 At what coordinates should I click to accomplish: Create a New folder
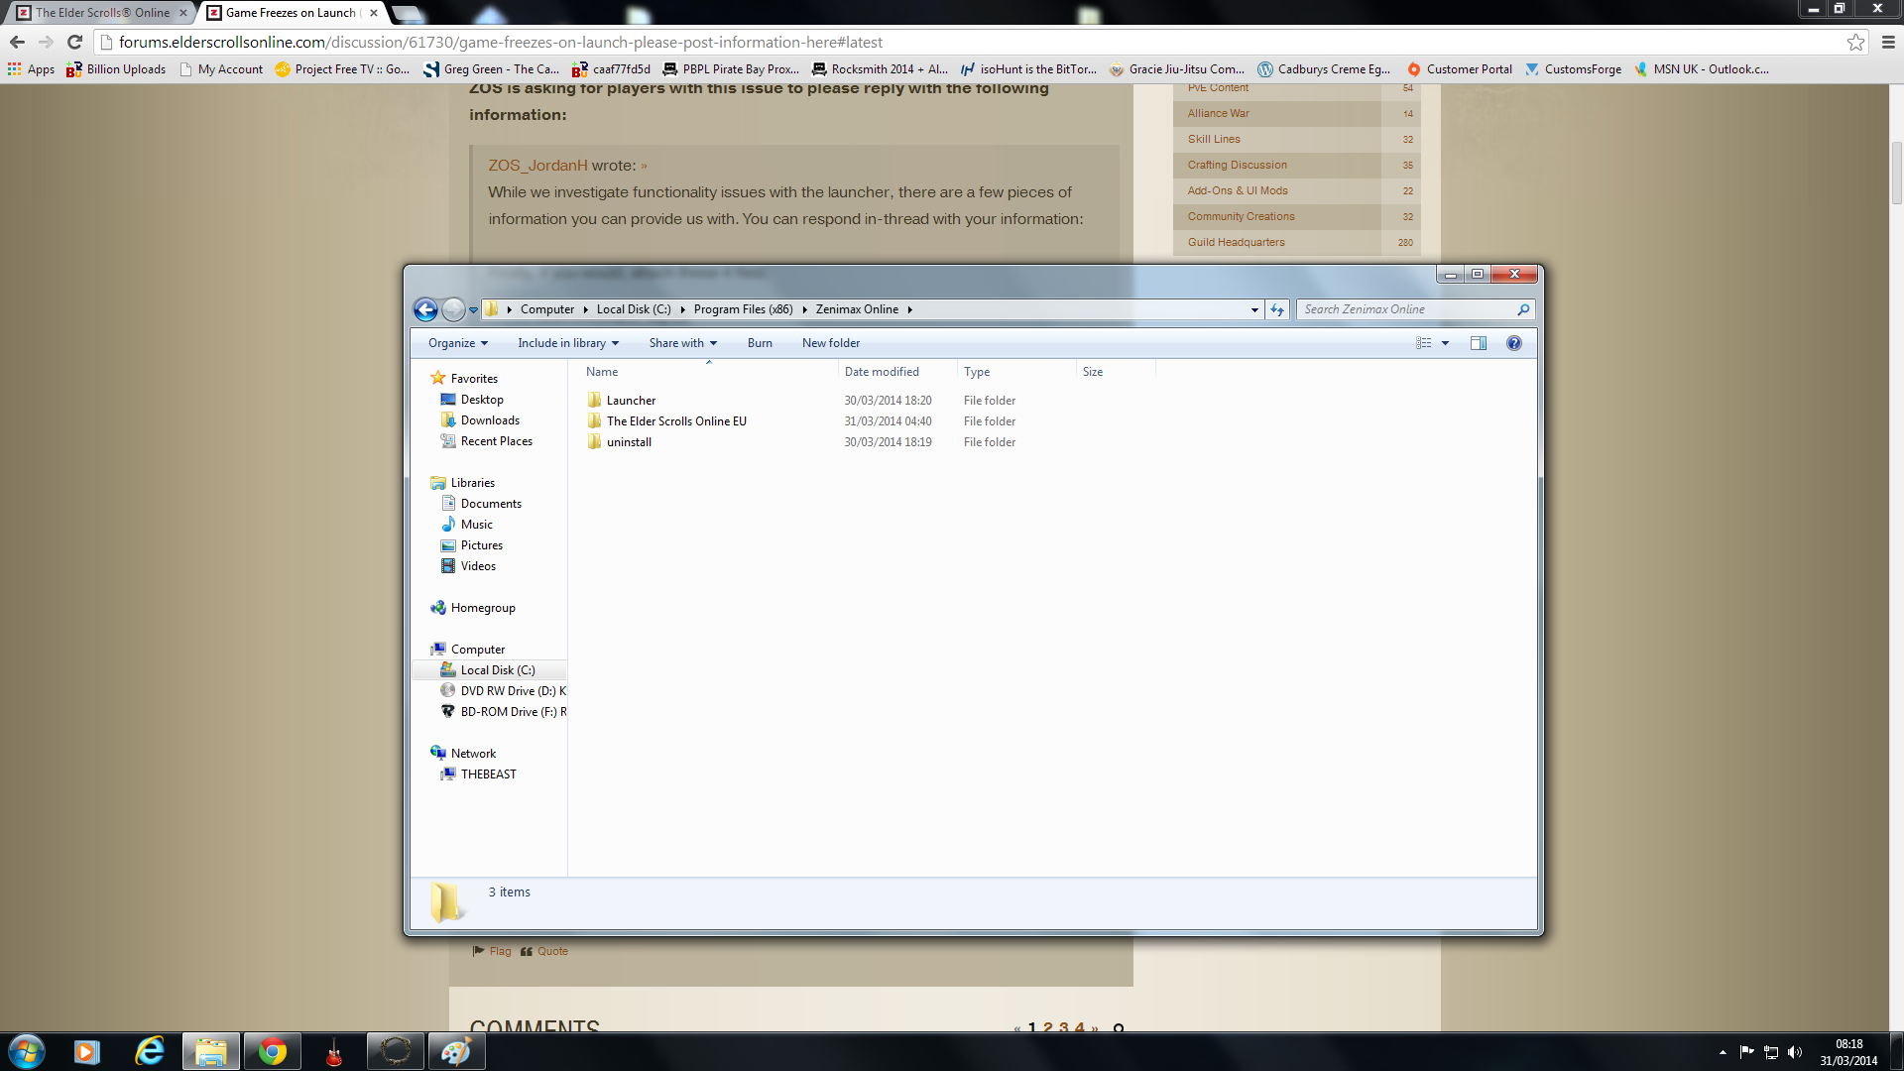[831, 343]
